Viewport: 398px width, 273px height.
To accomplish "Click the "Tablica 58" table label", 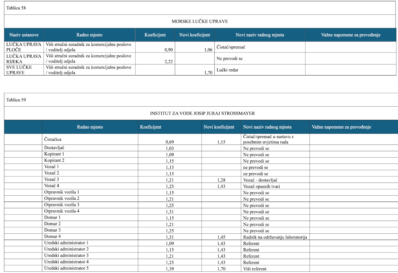I will 16,8.
